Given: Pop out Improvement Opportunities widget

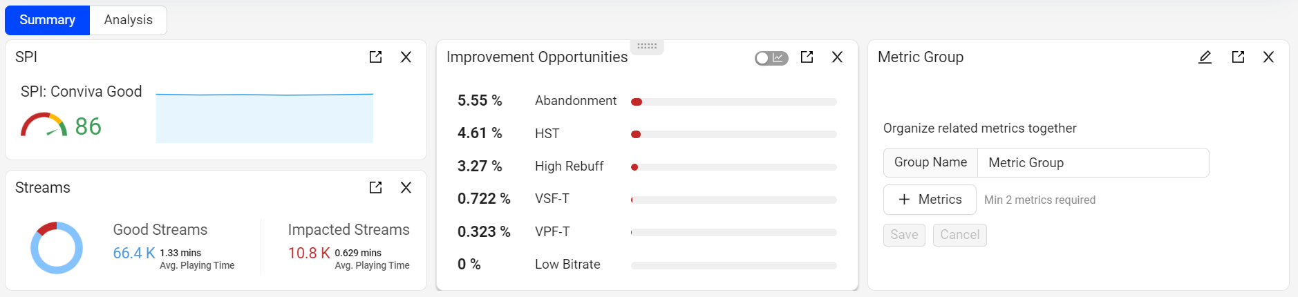Looking at the screenshot, I should [x=807, y=57].
